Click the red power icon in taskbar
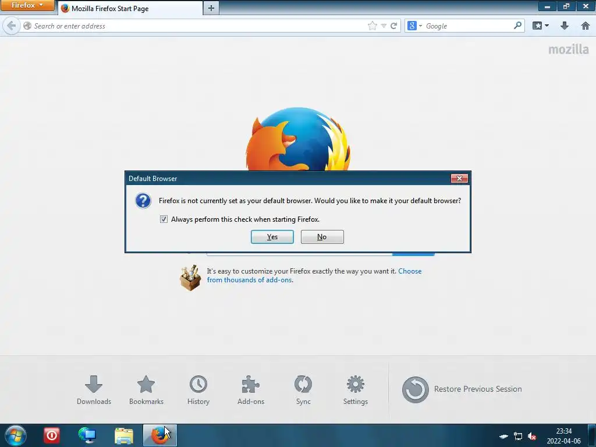Image resolution: width=596 pixels, height=447 pixels. (x=51, y=435)
